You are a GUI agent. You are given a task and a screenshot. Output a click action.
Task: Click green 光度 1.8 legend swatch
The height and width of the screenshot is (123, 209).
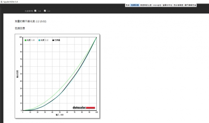[x=26, y=40]
